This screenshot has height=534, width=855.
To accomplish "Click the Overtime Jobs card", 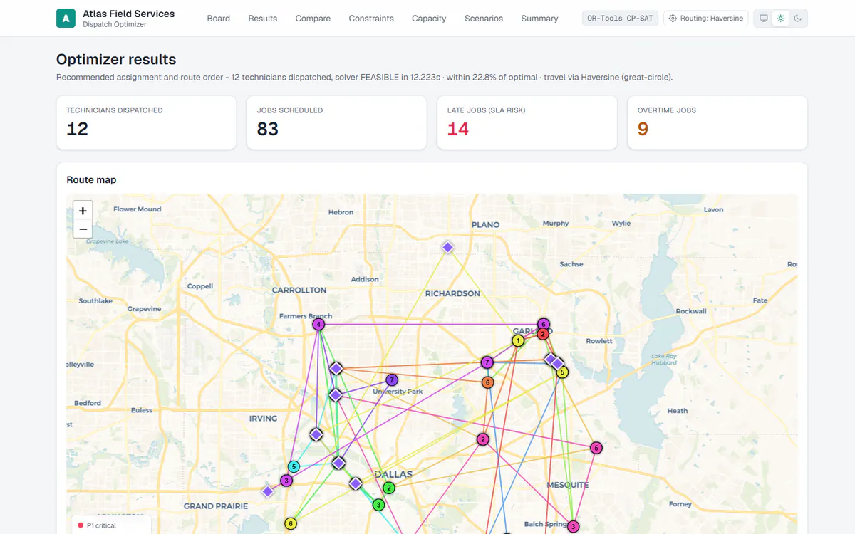I will pos(717,122).
